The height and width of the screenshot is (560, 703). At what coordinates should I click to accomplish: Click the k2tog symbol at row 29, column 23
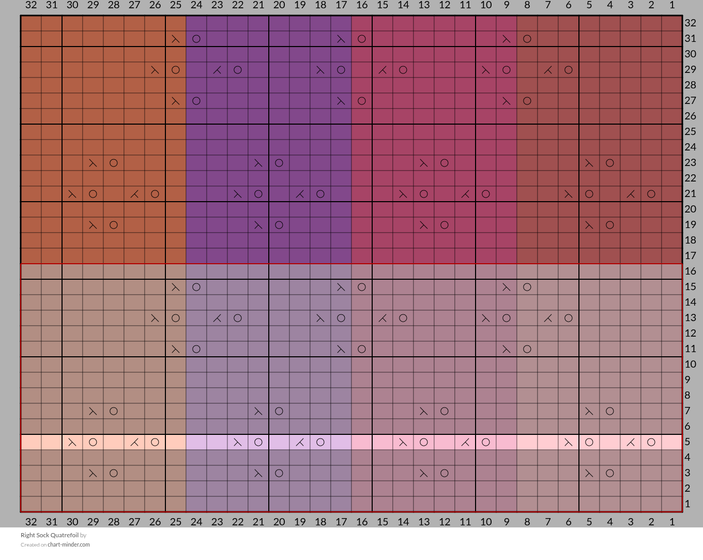pos(217,70)
